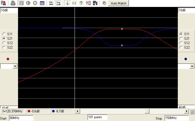Select S12 radio button on right panel

pos(181,43)
